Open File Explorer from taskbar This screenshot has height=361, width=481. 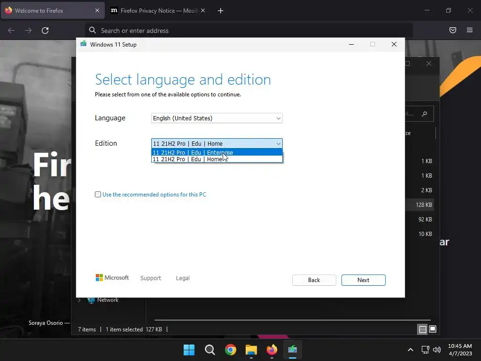(251, 350)
